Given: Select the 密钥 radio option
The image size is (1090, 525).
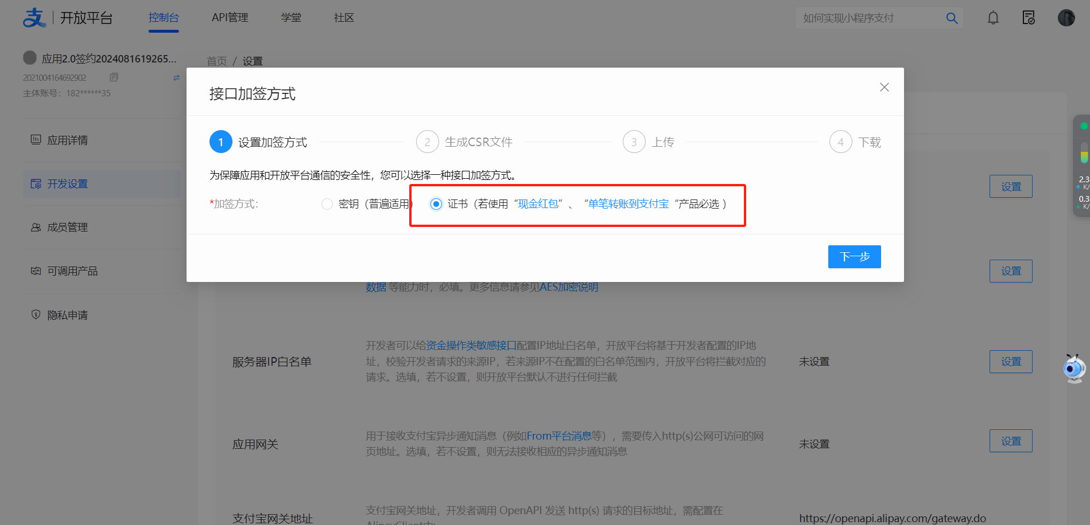Looking at the screenshot, I should tap(327, 204).
